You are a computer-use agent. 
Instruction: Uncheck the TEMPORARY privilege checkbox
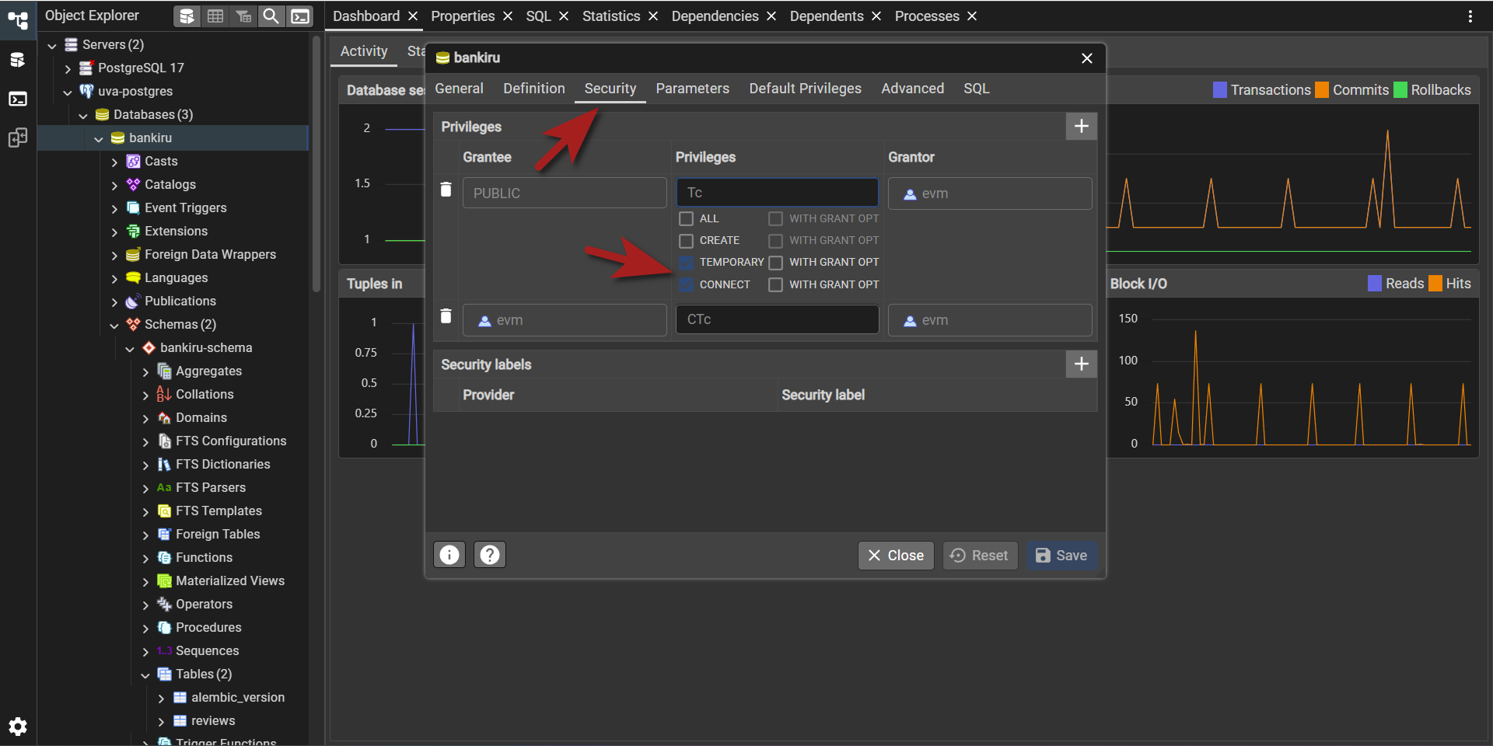(686, 263)
